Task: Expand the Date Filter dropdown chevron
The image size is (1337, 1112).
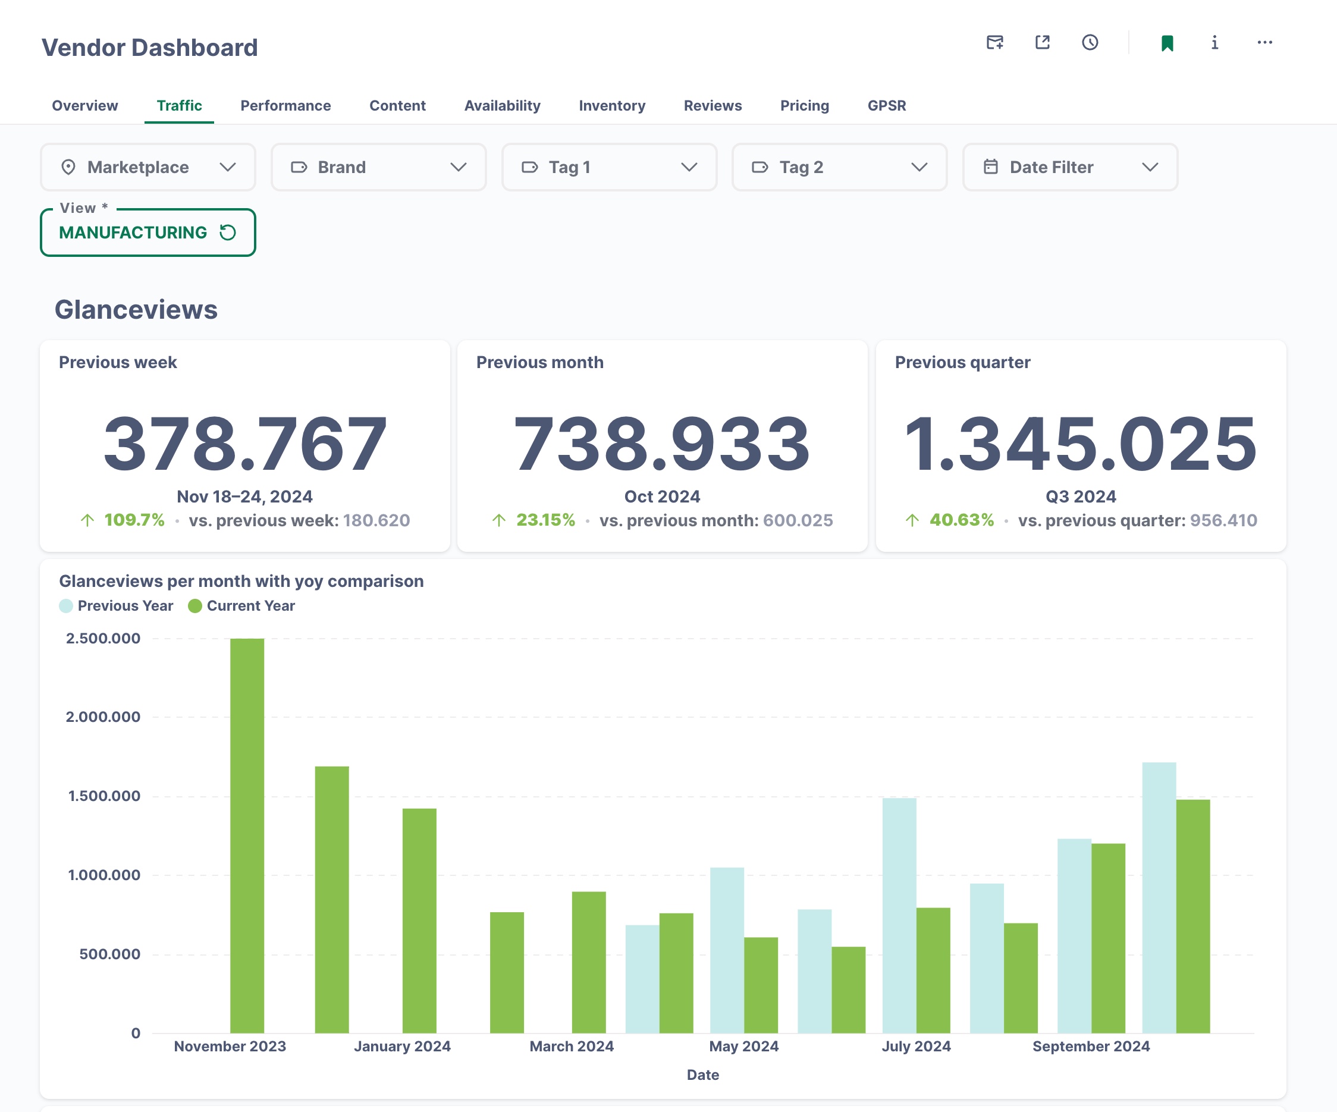Action: click(1150, 168)
